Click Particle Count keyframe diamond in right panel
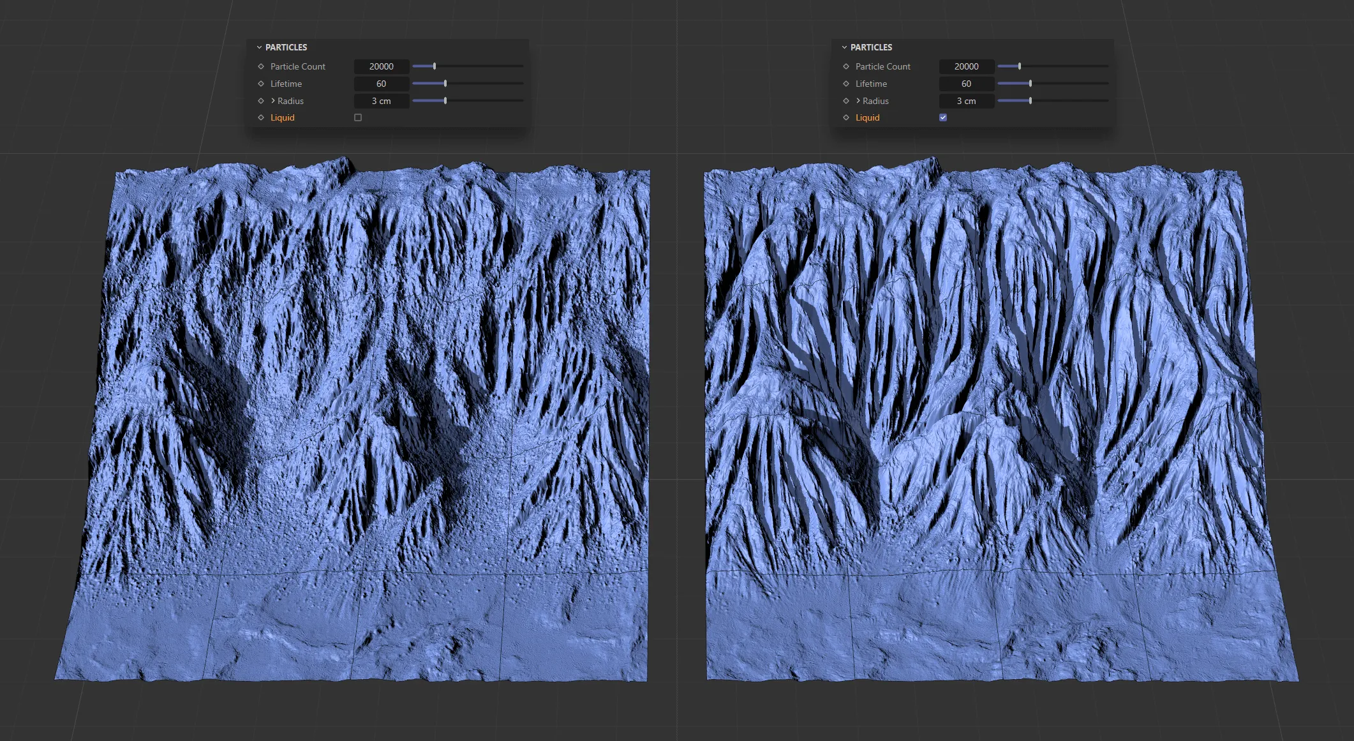 pos(846,66)
